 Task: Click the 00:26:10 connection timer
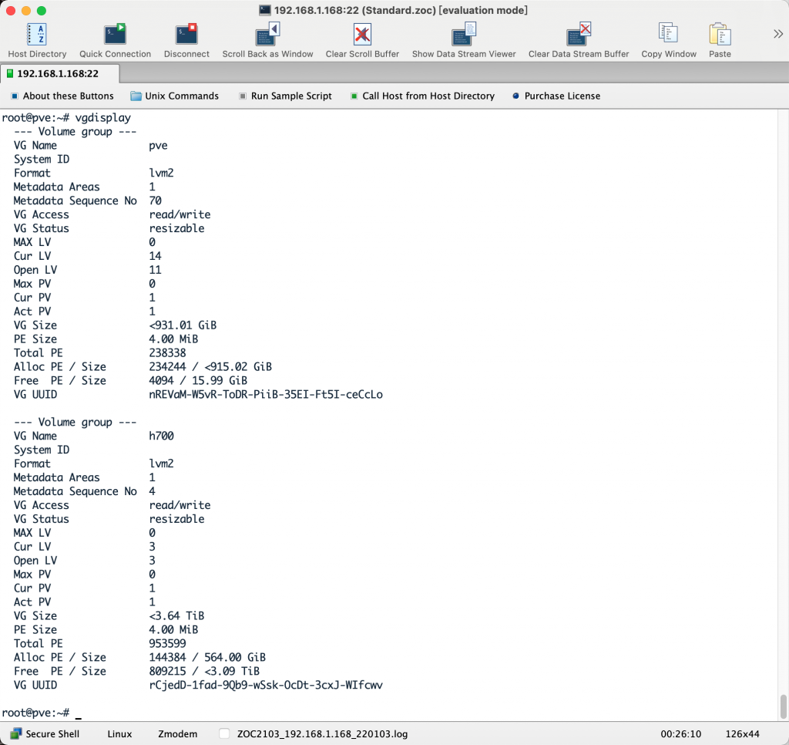[x=681, y=734]
